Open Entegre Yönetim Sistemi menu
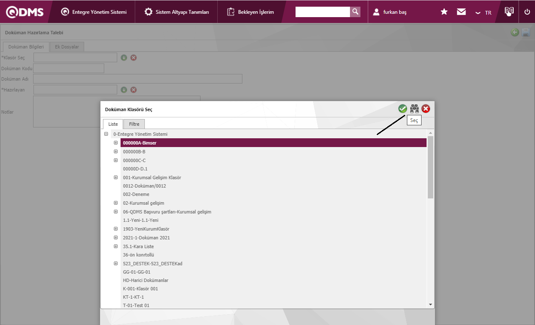535x325 pixels. click(94, 12)
